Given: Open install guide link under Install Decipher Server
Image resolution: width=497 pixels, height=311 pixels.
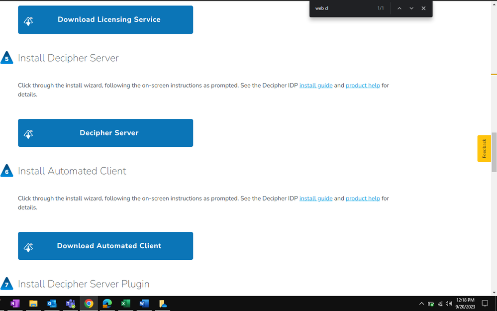Looking at the screenshot, I should click(316, 85).
